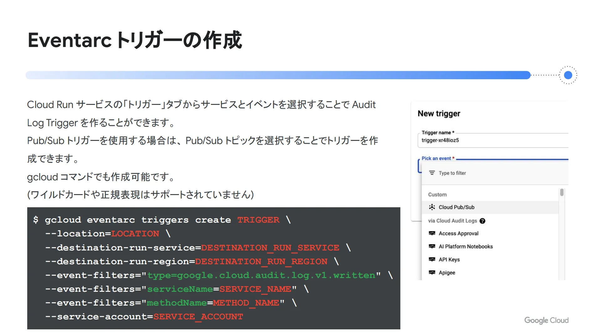The width and height of the screenshot is (596, 335).
Task: Click the Trigger name input field
Action: coord(493,140)
